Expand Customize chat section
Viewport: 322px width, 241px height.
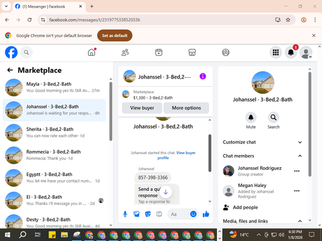262,142
